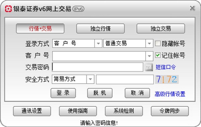Click the 登录方式 label
Image resolution: width=201 pixels, height=127 pixels.
[x=37, y=44]
